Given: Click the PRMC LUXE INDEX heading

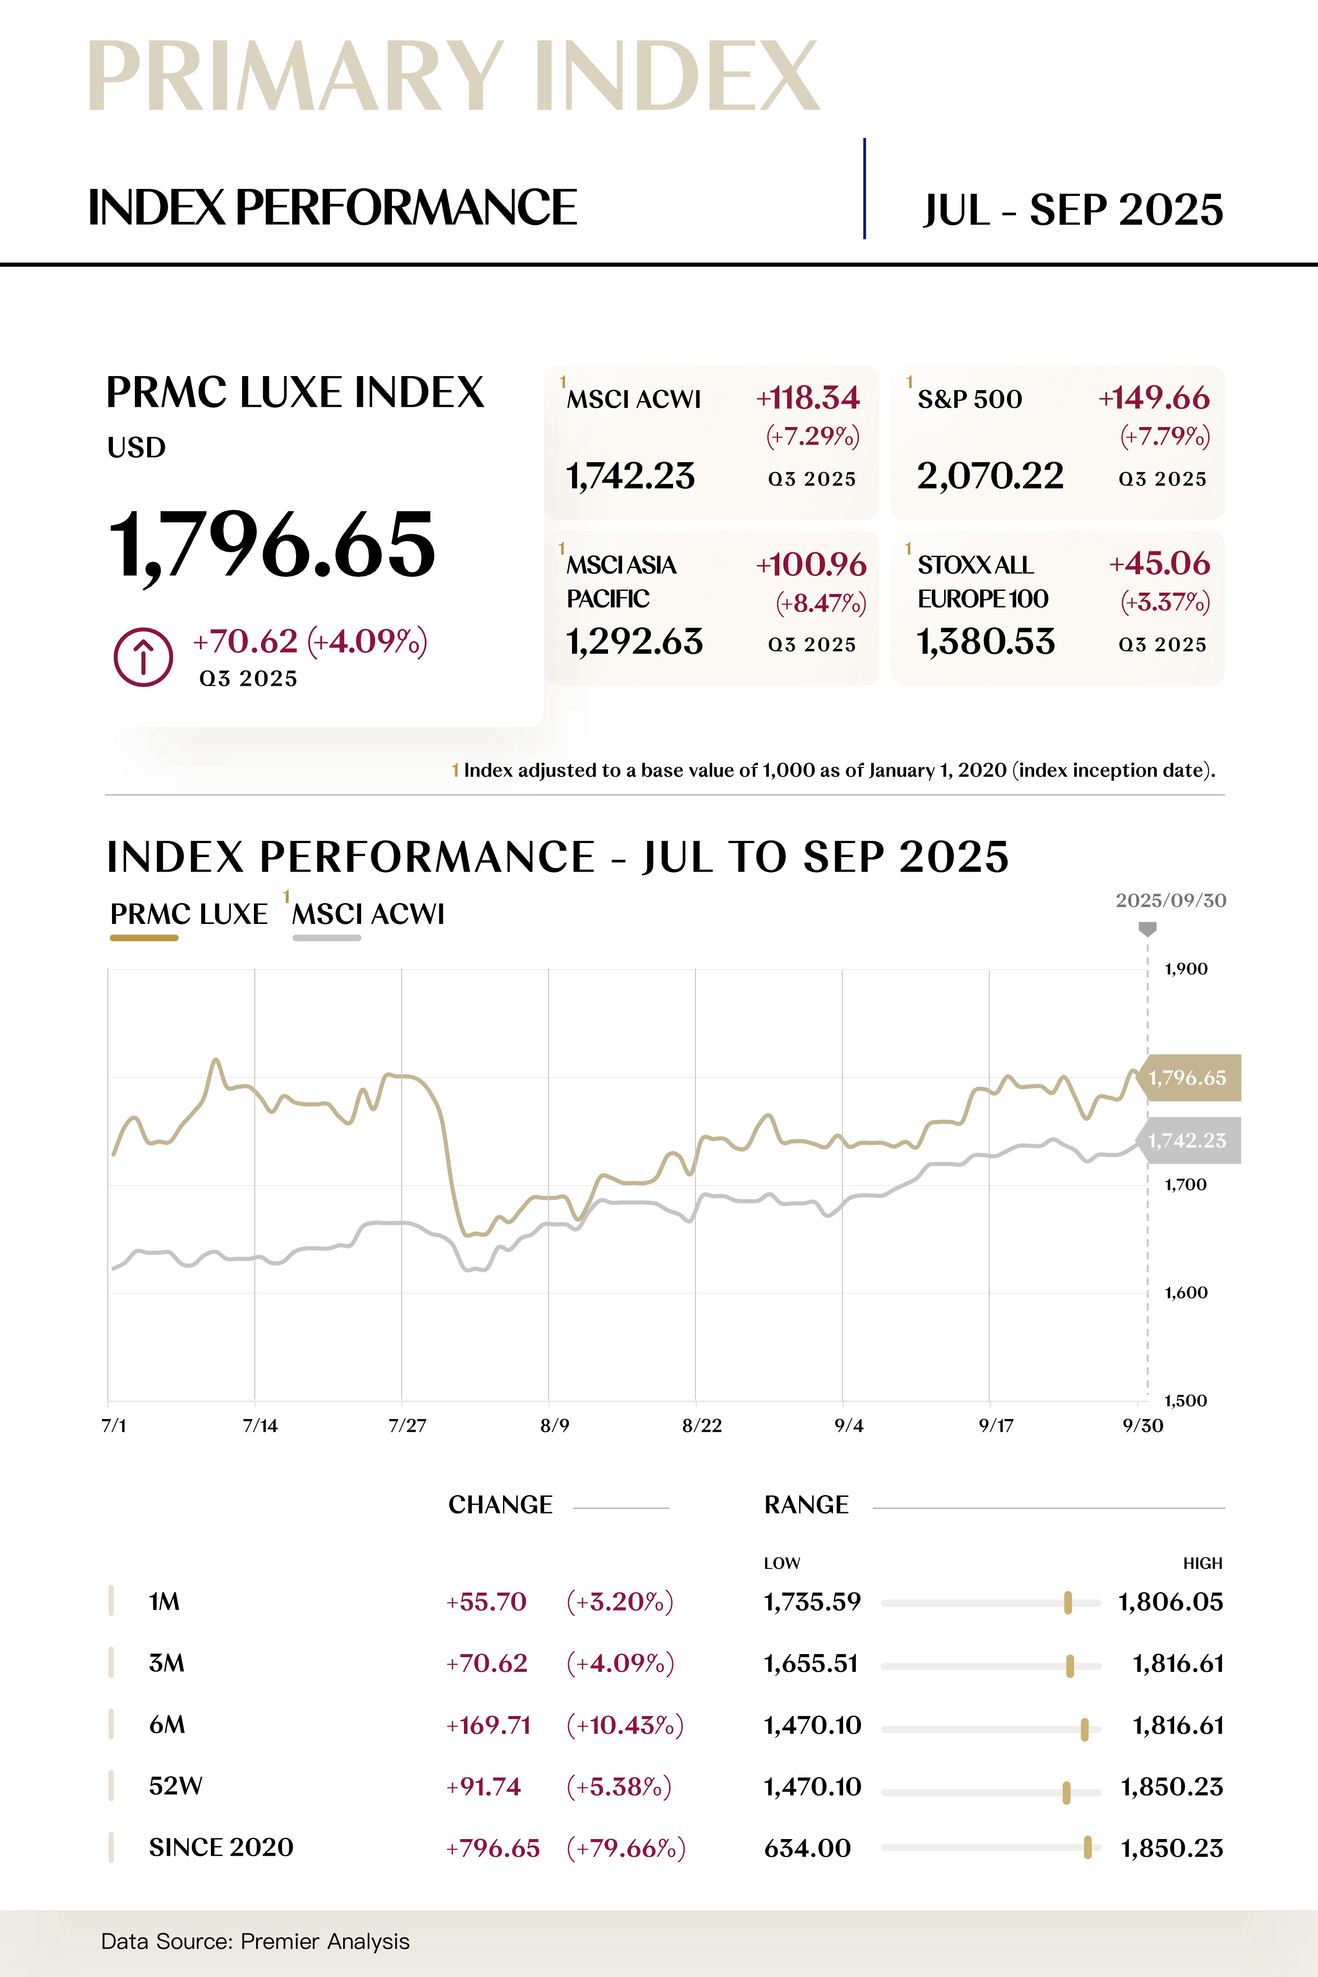Looking at the screenshot, I should [295, 392].
